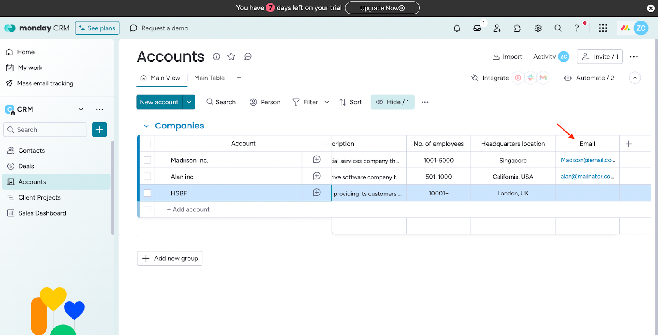Close the trial banner
This screenshot has height=335, width=658.
coord(651,8)
